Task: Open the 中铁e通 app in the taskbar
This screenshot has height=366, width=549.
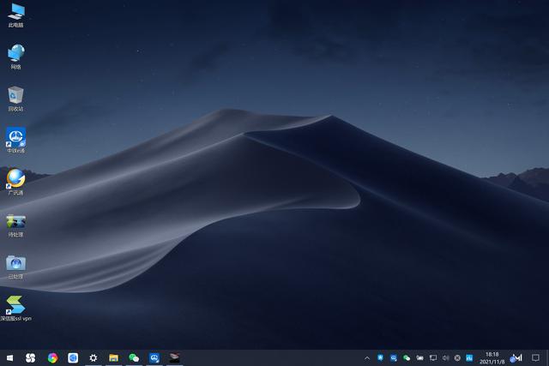Action: coord(154,357)
